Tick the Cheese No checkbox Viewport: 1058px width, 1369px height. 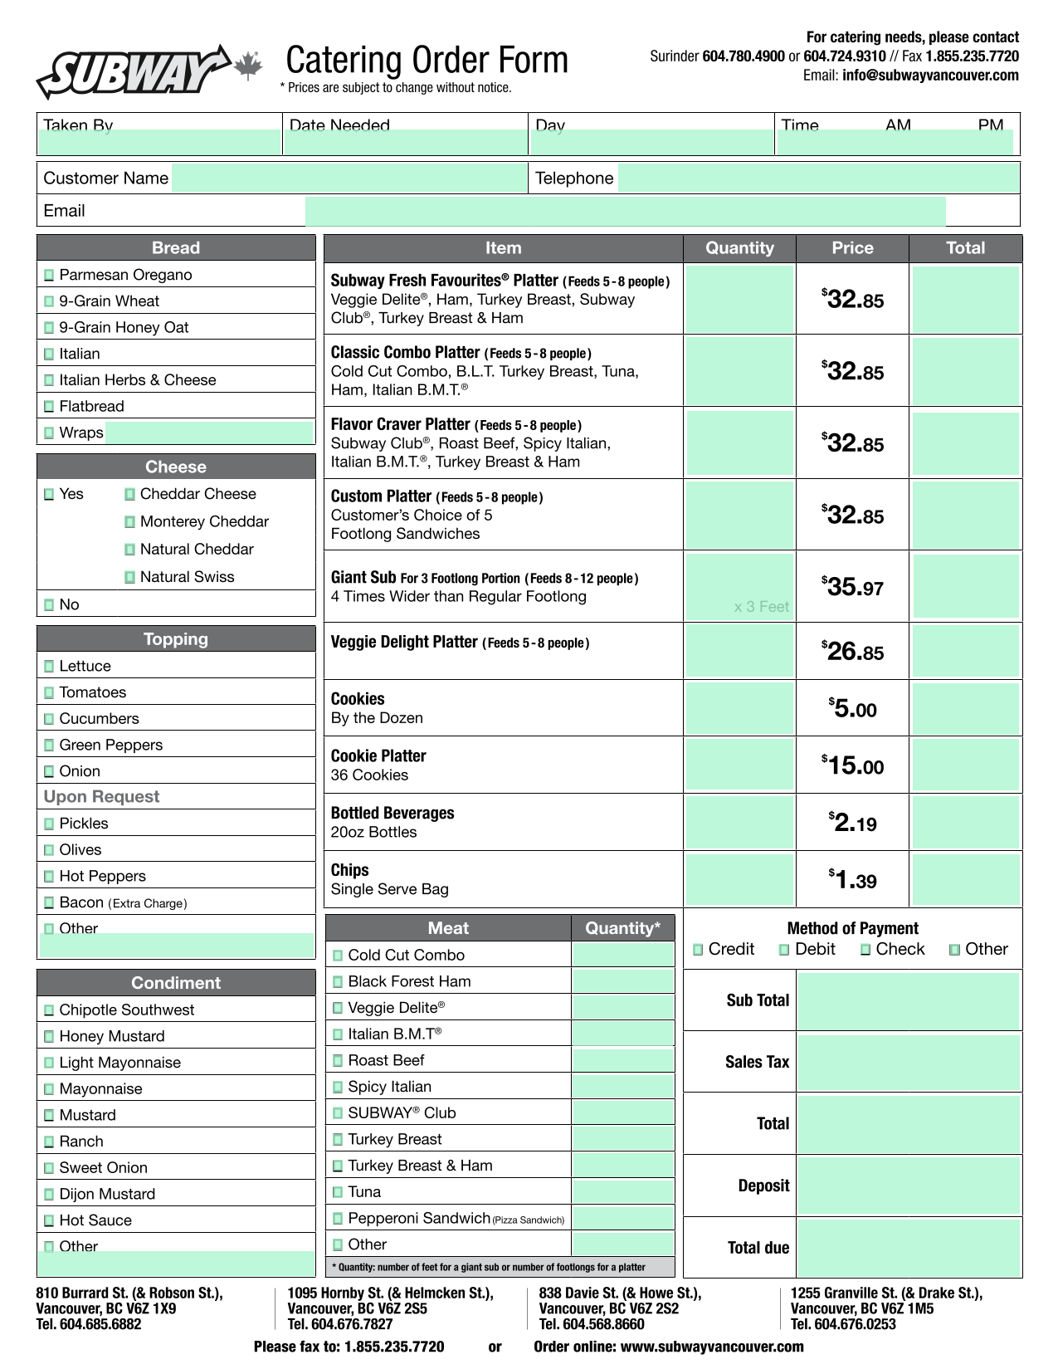coord(49,605)
